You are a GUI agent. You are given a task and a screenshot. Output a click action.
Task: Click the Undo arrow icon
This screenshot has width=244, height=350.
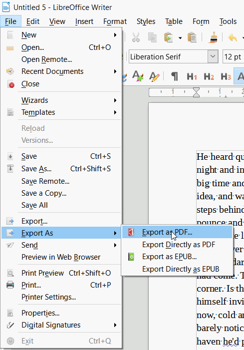click(233, 37)
